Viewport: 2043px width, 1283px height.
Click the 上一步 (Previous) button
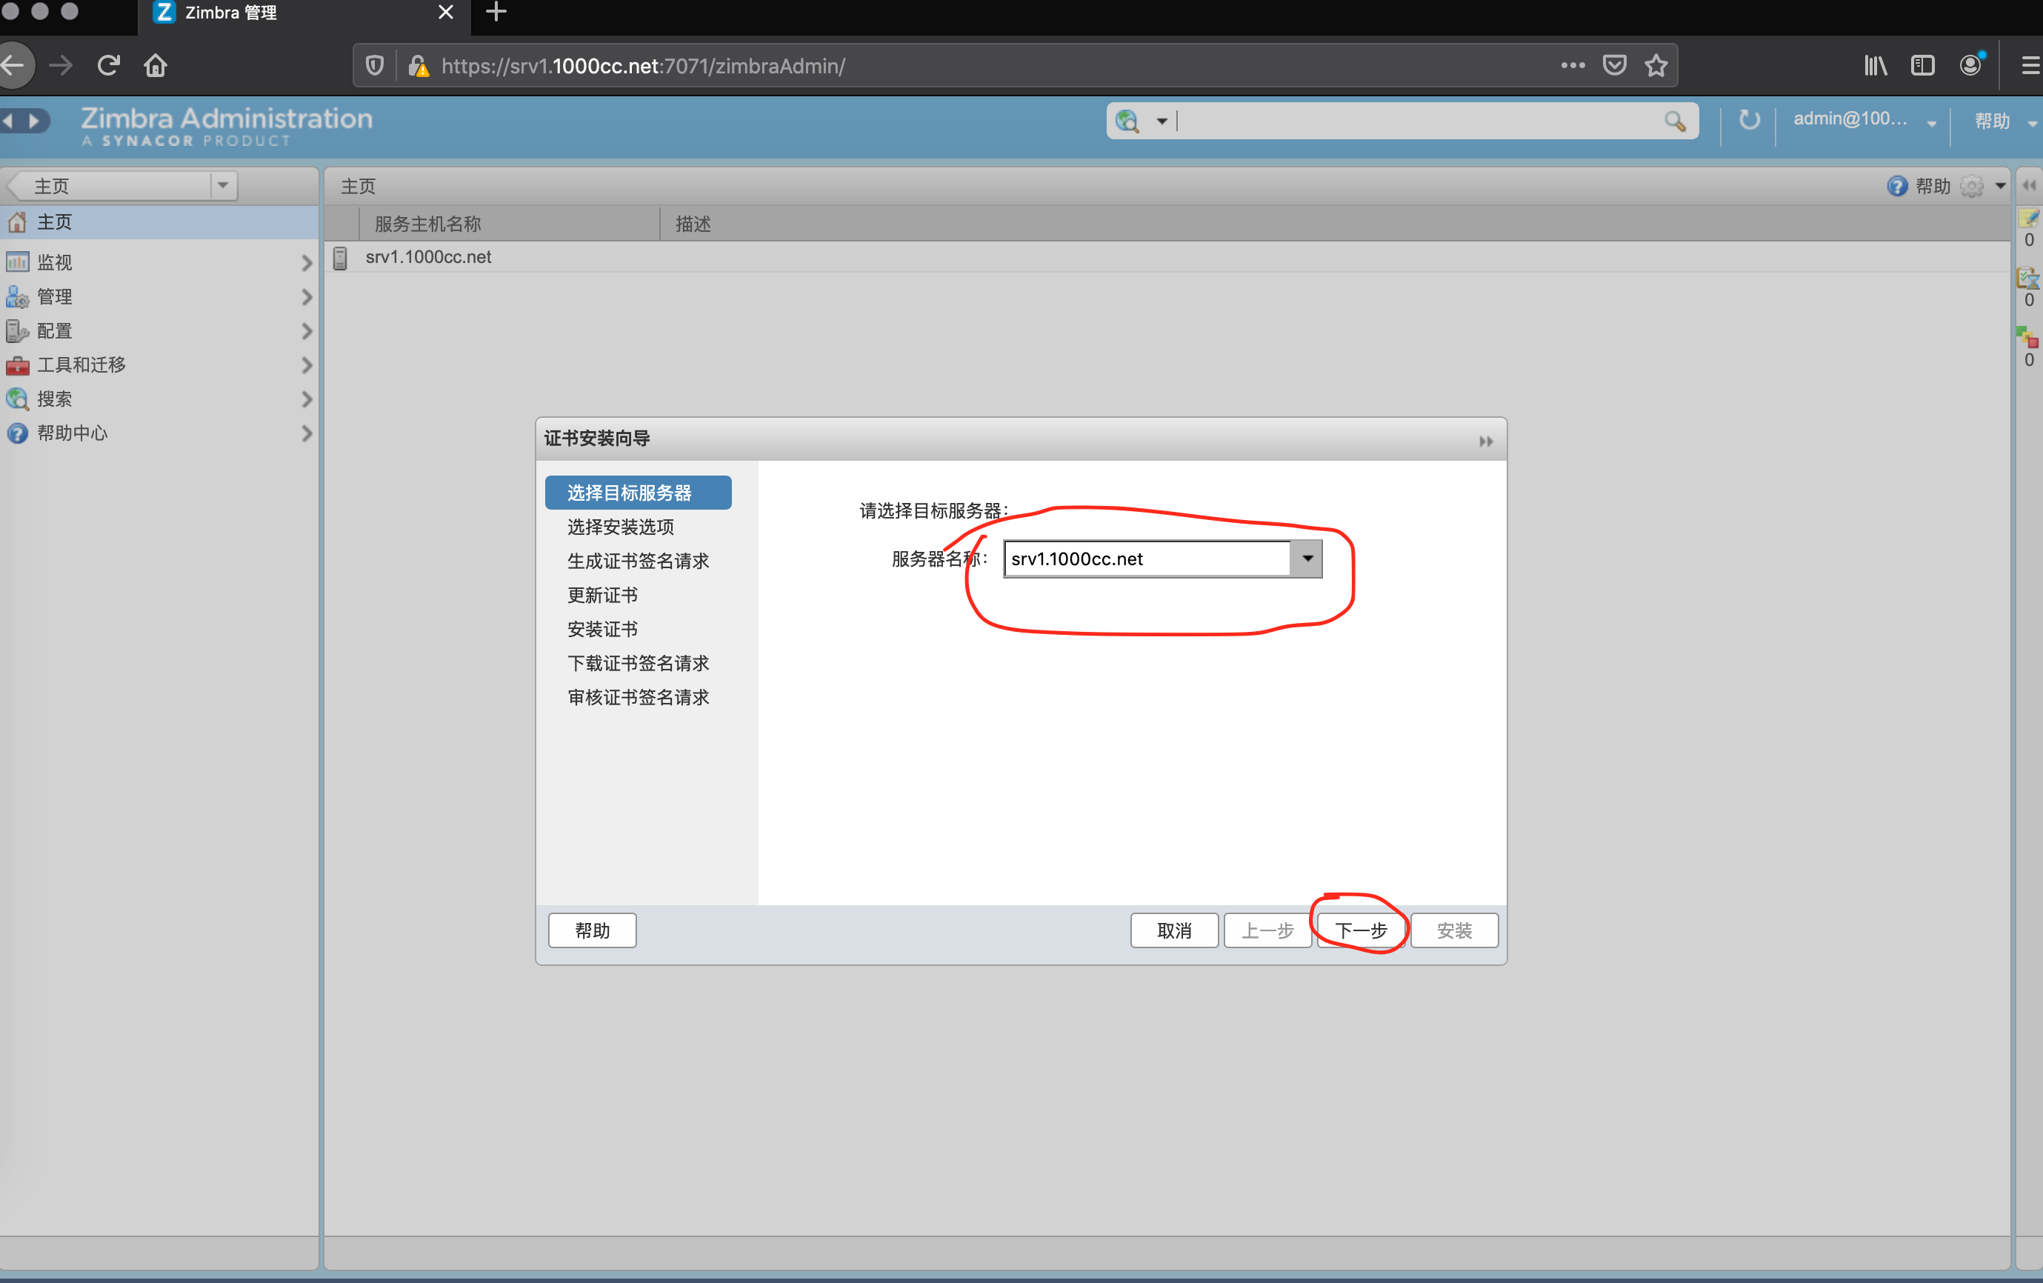coord(1267,930)
